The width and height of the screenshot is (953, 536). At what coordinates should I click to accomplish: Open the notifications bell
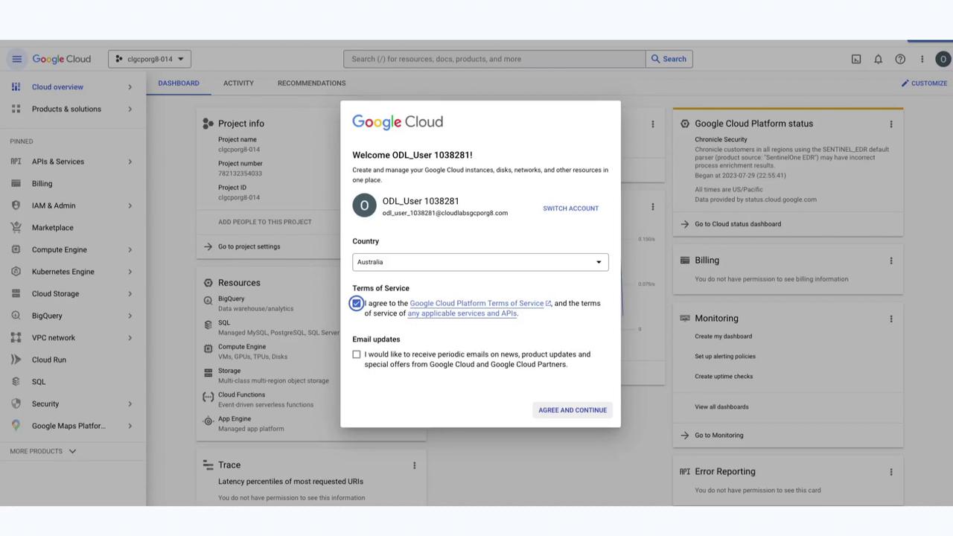click(x=879, y=59)
